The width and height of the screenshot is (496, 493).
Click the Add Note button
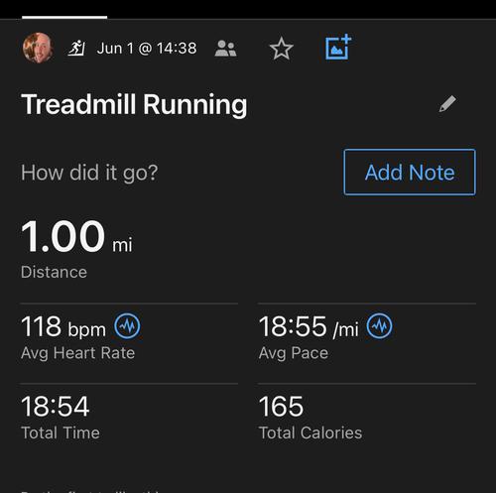pyautogui.click(x=410, y=172)
